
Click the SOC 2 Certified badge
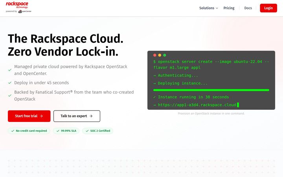[97, 131]
